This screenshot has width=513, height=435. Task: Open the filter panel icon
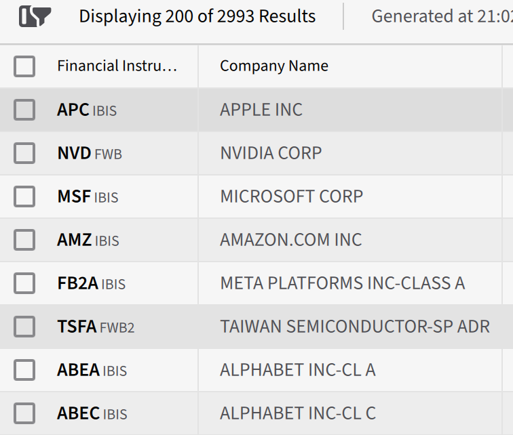pos(35,16)
